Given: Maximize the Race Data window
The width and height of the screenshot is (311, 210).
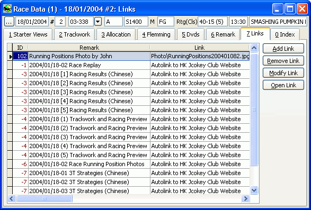Looking at the screenshot, I should coord(290,9).
